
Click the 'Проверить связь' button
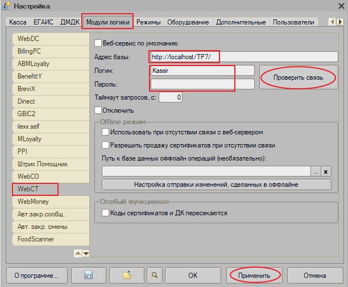click(299, 77)
